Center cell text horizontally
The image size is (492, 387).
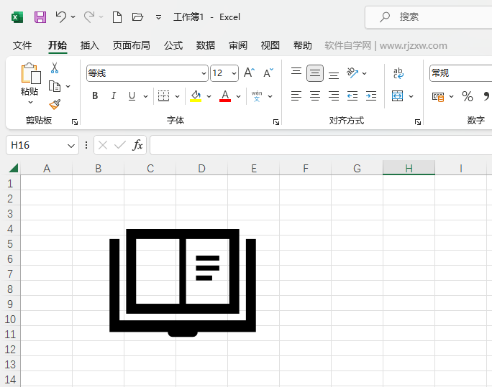315,95
